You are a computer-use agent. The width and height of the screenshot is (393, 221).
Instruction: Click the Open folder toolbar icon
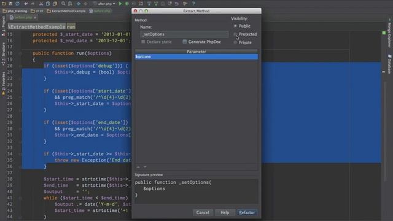pyautogui.click(x=4, y=4)
